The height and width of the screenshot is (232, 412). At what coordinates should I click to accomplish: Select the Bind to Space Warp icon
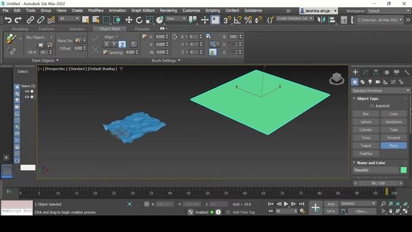[51, 20]
